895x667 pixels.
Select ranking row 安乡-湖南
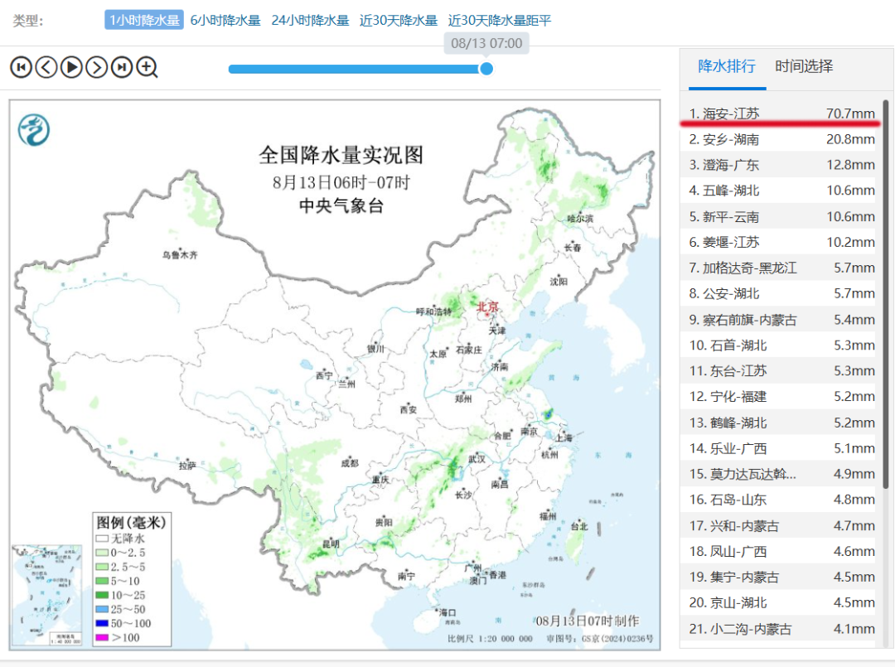point(778,139)
